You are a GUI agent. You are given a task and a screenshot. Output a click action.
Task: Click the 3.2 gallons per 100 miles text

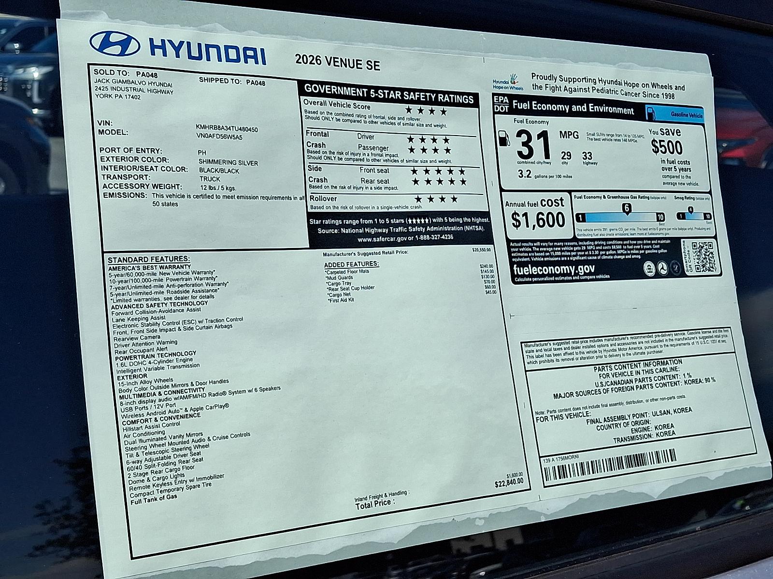[x=545, y=175]
